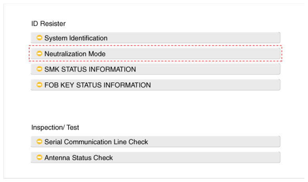Click the orange arrow next to SMK STATUS INFORMATION
308x182 pixels.
click(x=39, y=69)
